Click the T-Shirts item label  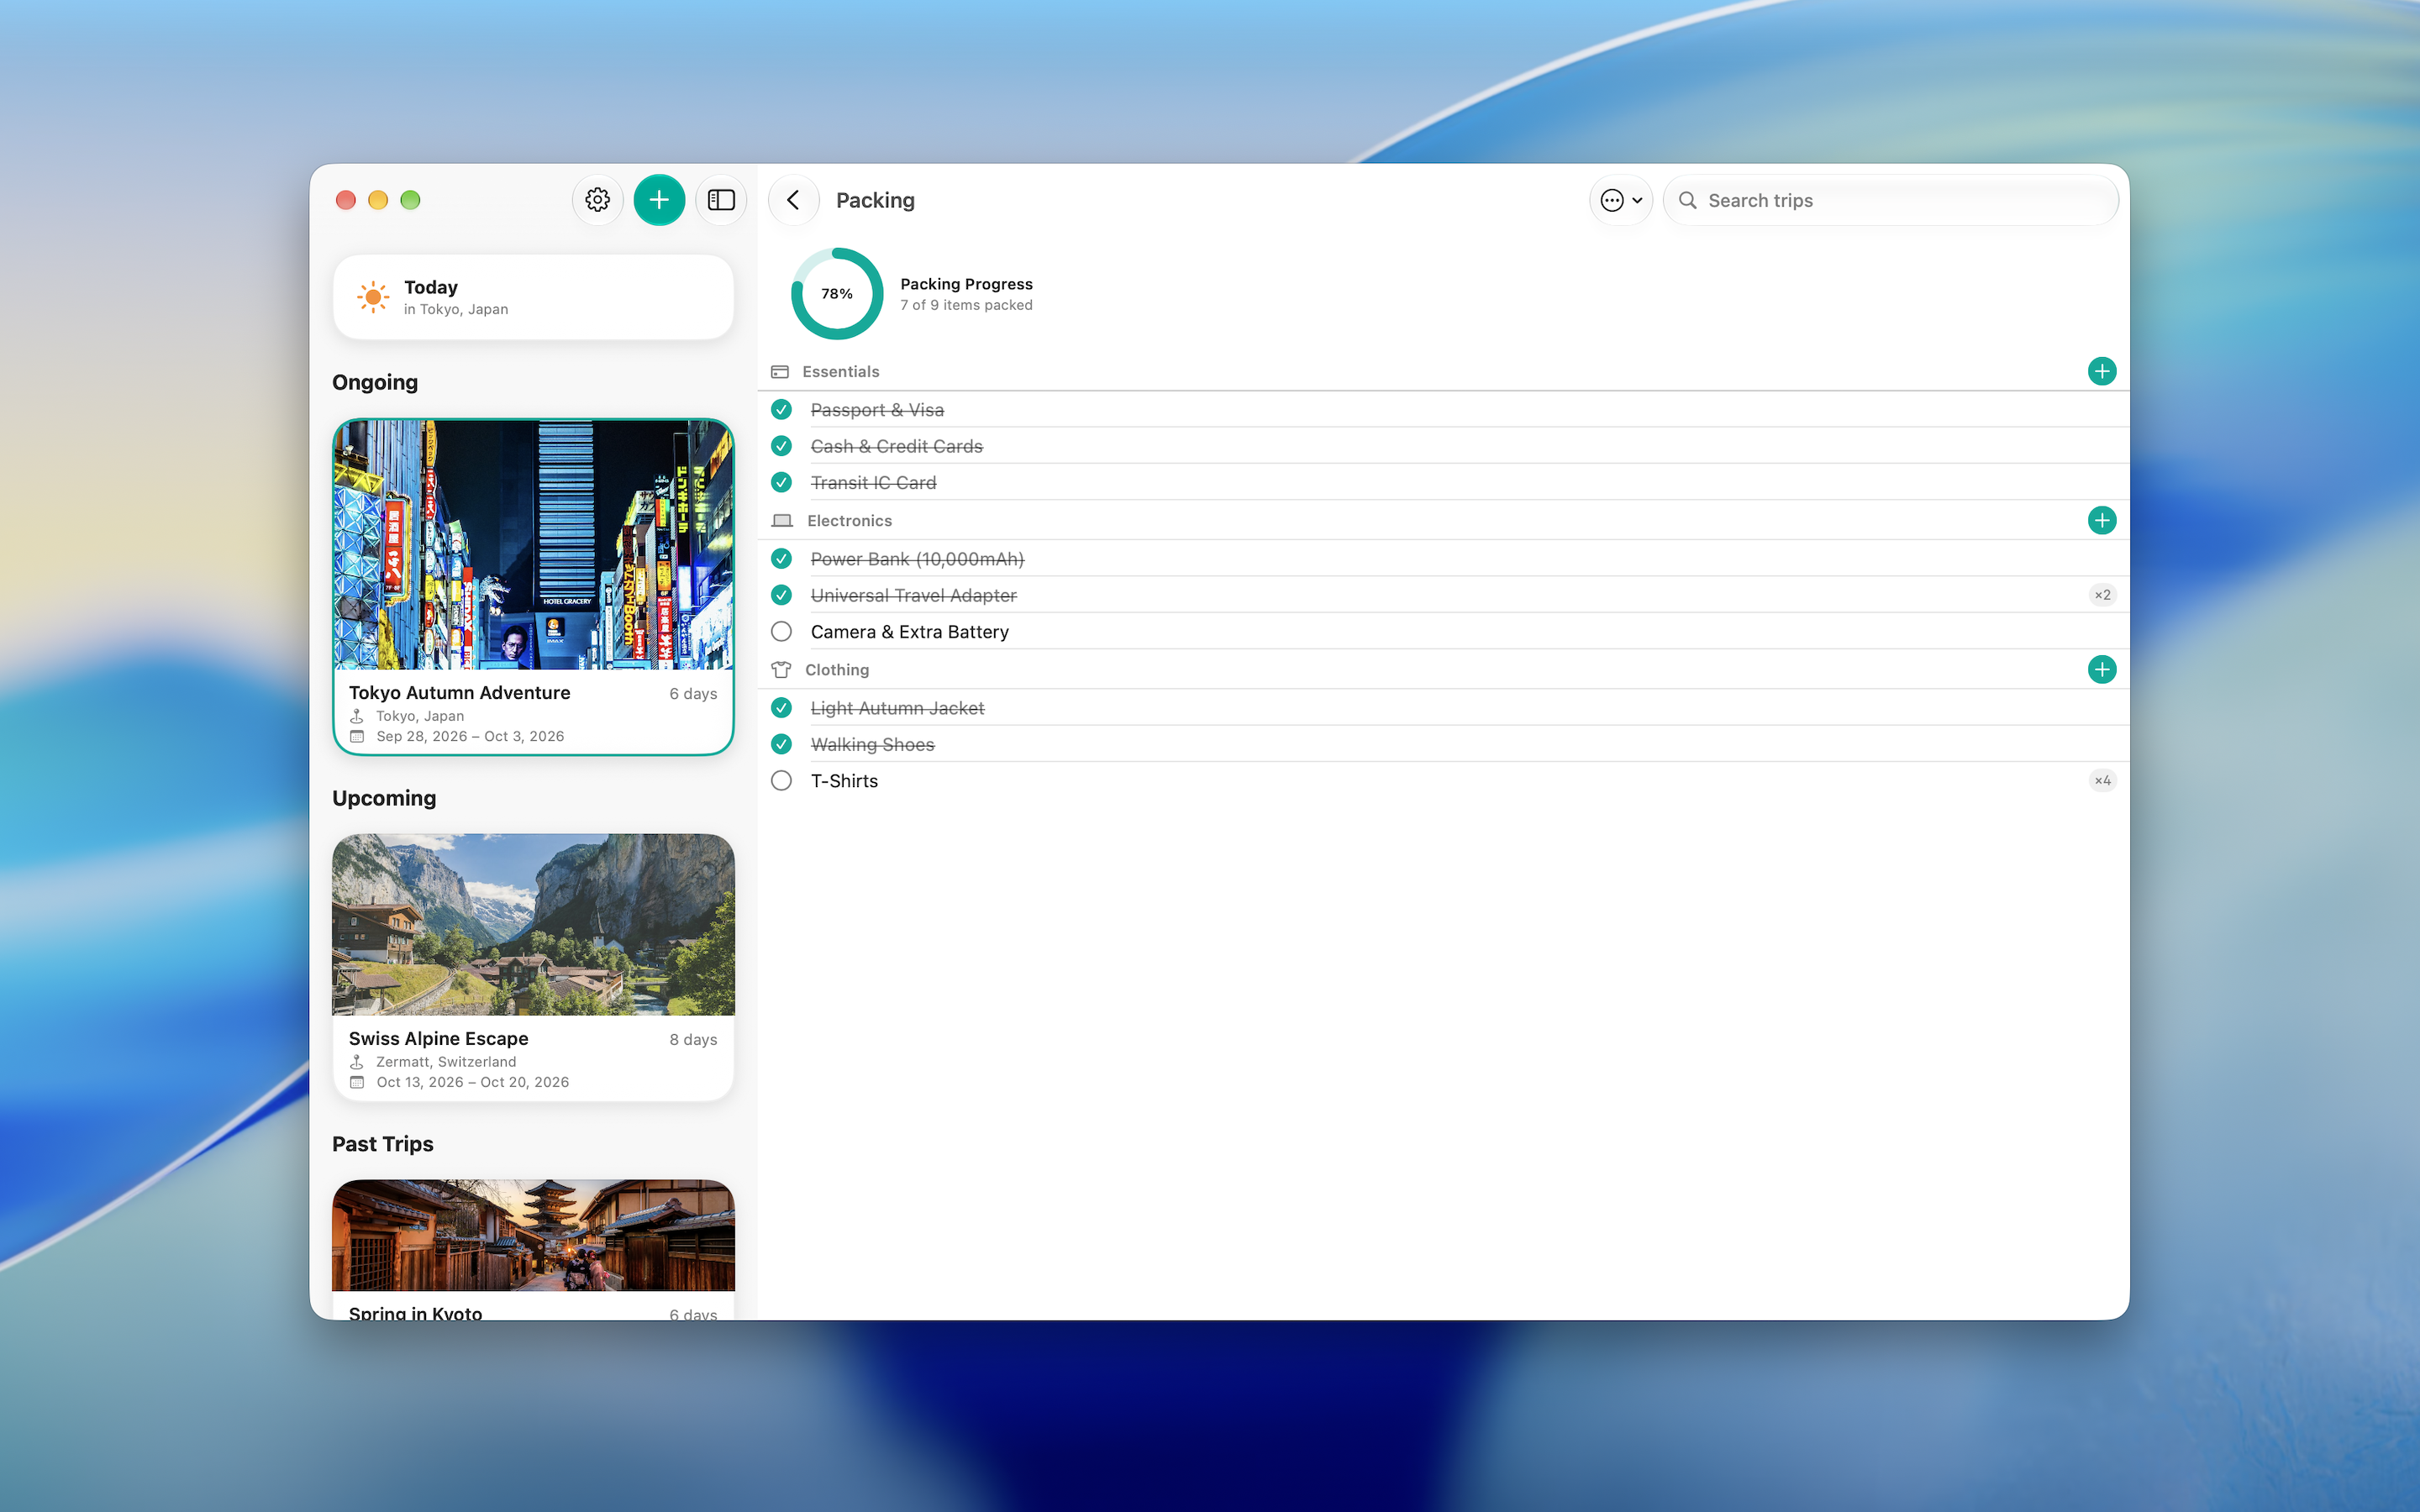coord(845,781)
